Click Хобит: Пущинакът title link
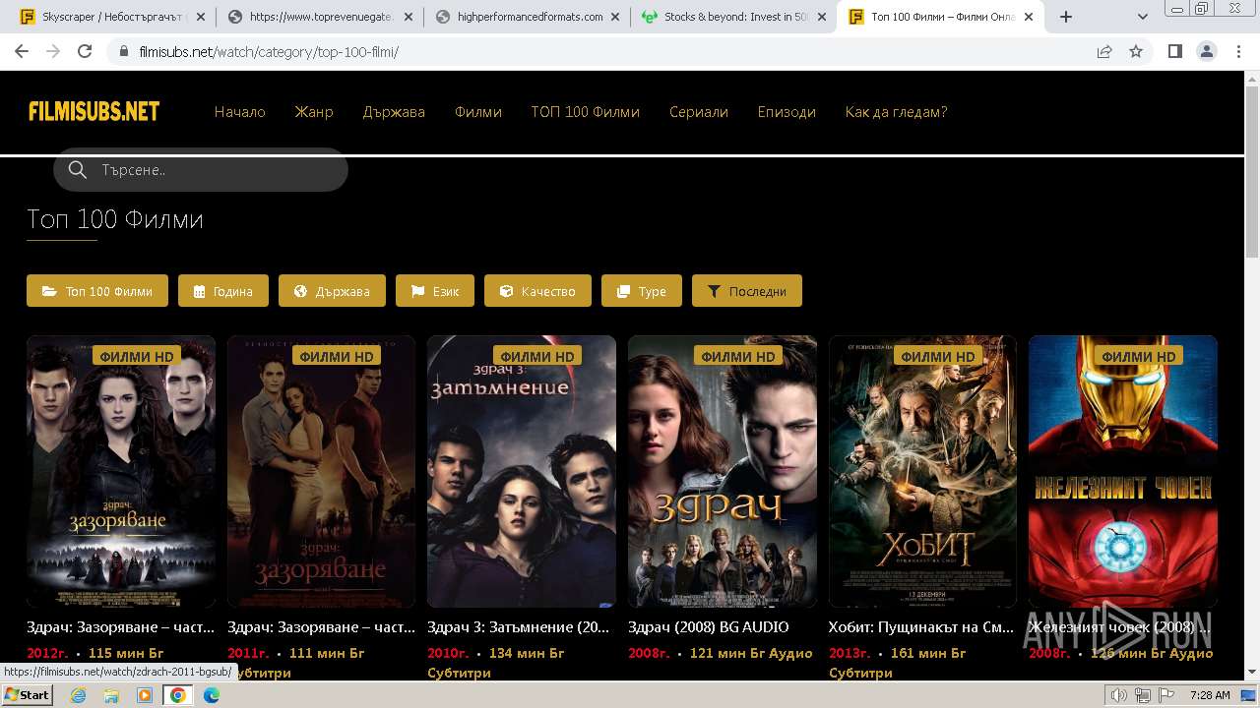Screen dimensions: 1260x708 point(921,627)
